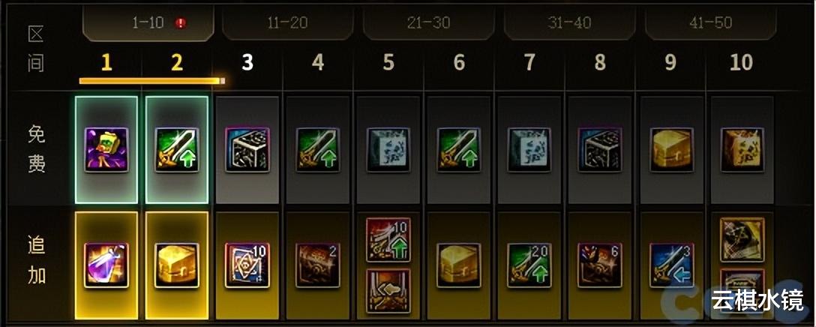The width and height of the screenshot is (816, 327).
Task: Select level 4 premium treasure chest x2
Action: click(x=318, y=265)
